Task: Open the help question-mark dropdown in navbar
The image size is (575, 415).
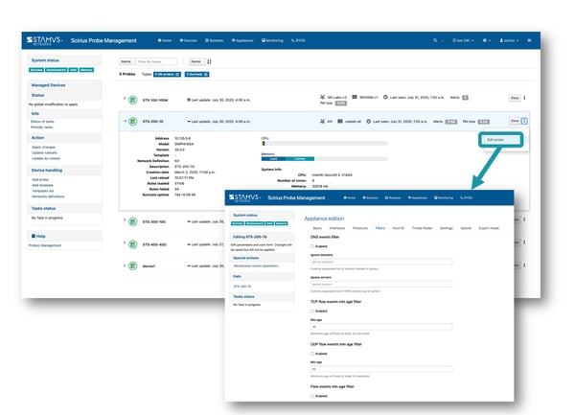Action: point(487,40)
